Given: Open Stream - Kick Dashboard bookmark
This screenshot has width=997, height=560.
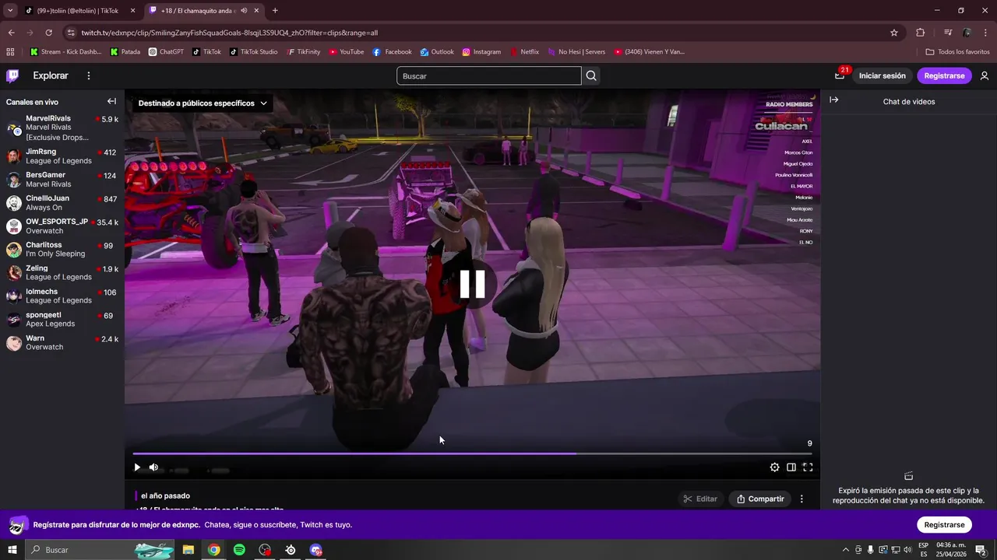Looking at the screenshot, I should pos(66,52).
